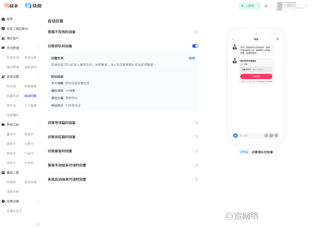Click the phone number input in preview card

click(256, 69)
